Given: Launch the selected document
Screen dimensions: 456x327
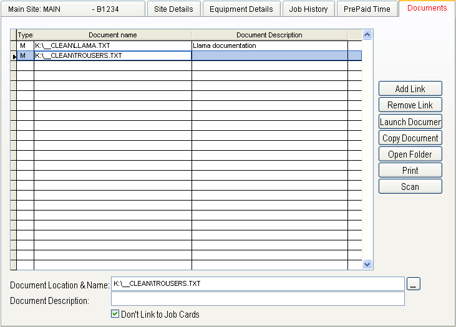Looking at the screenshot, I should click(x=410, y=121).
